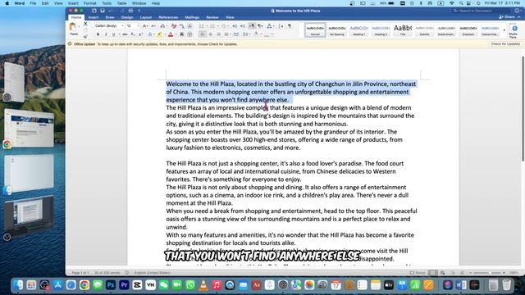
Task: Click Check for Updates button
Action: (x=505, y=43)
